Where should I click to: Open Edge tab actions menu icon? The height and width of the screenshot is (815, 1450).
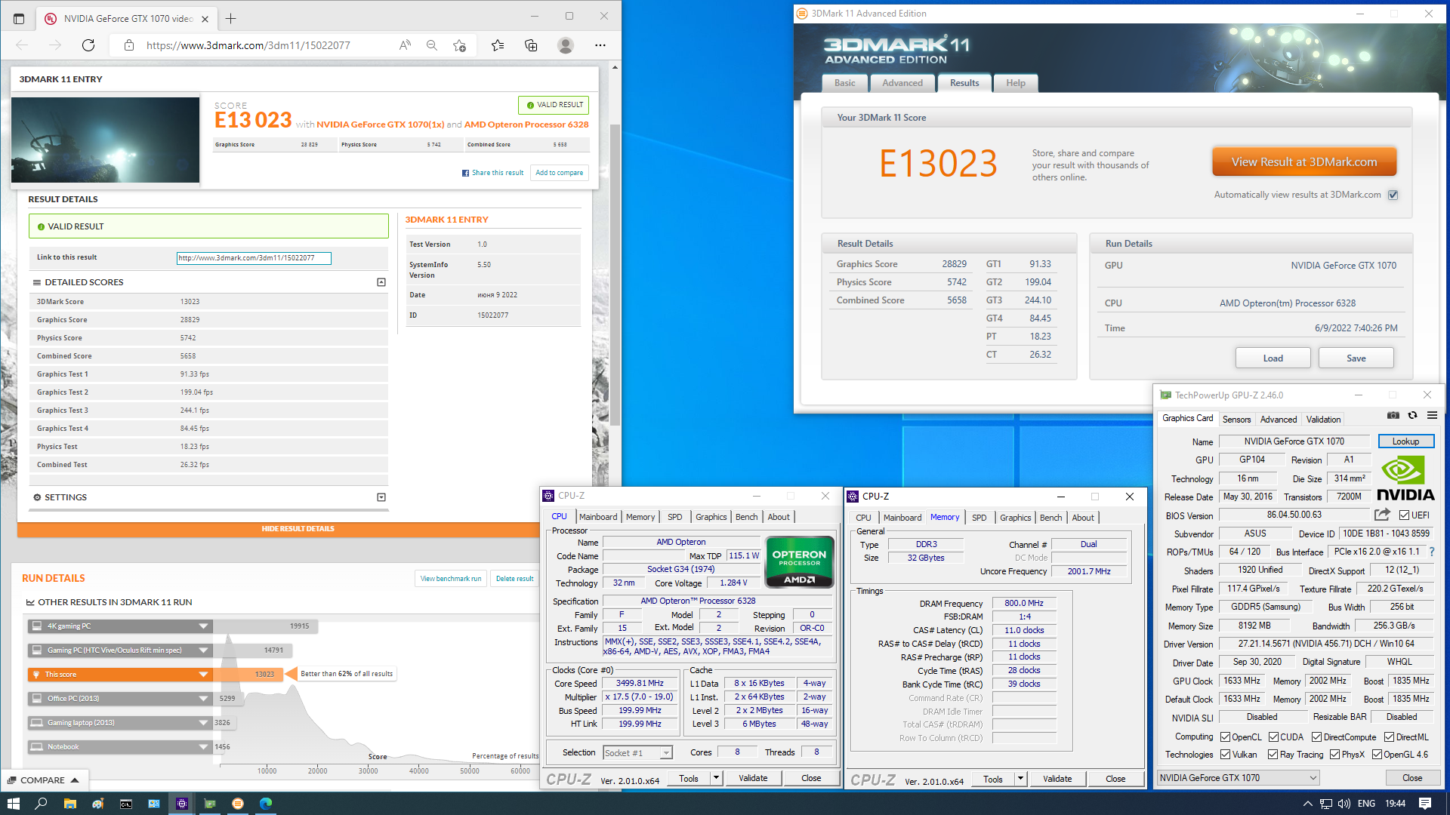[19, 18]
